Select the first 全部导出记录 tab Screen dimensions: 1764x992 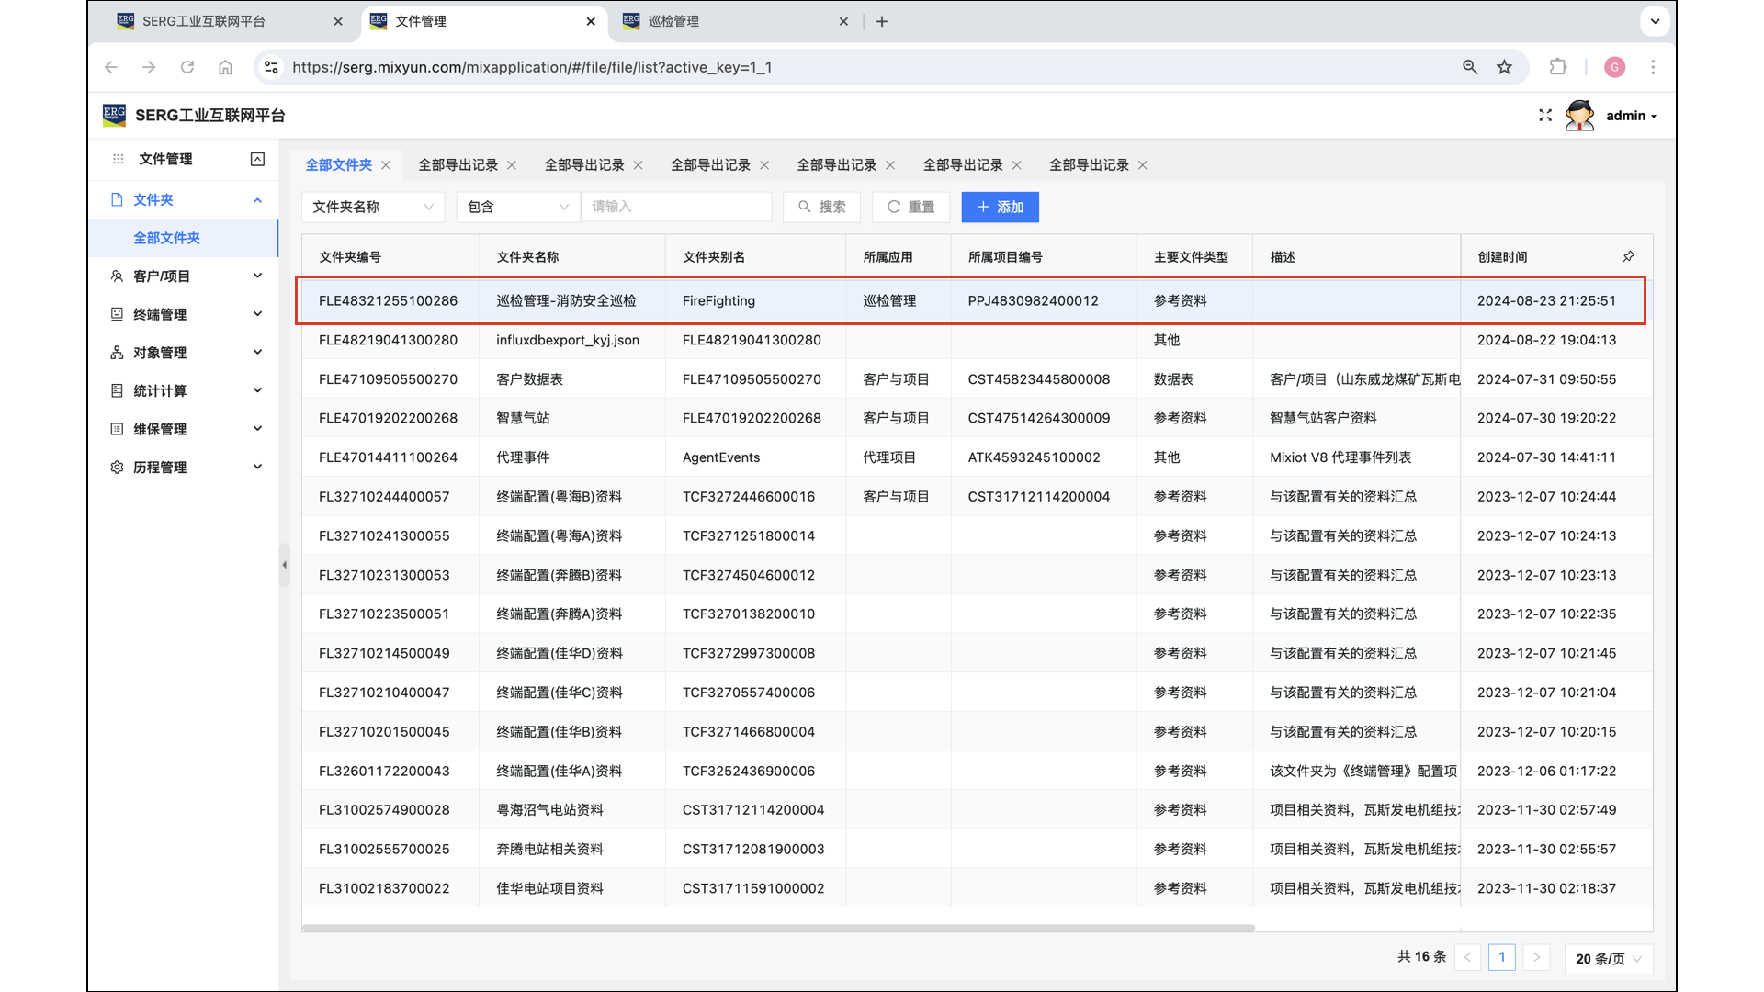click(x=458, y=165)
